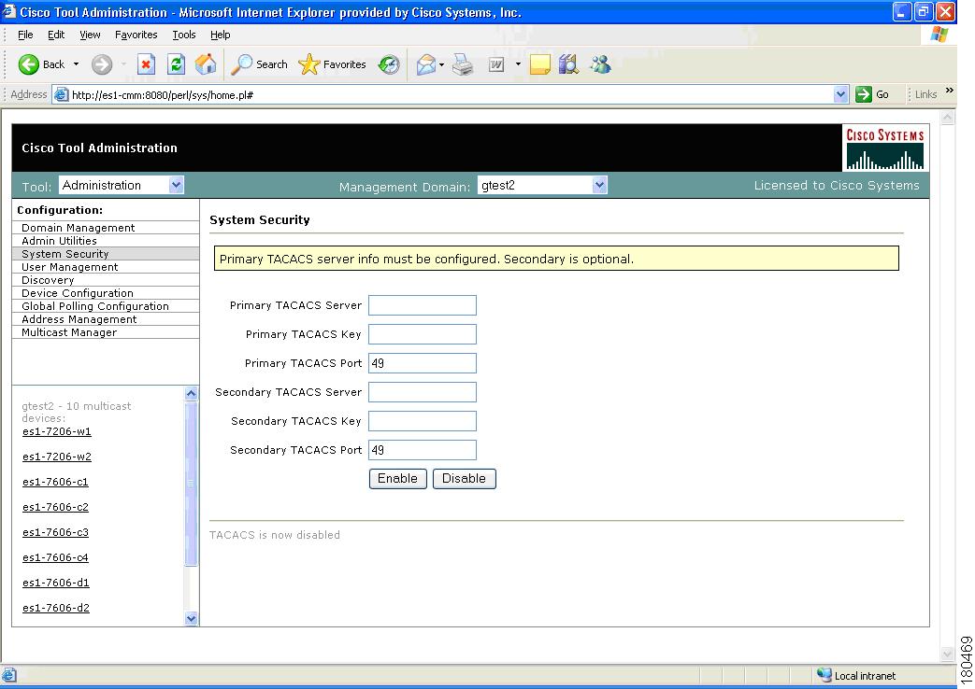Image resolution: width=975 pixels, height=689 pixels.
Task: Click the Edit with Word icon
Action: (x=496, y=64)
